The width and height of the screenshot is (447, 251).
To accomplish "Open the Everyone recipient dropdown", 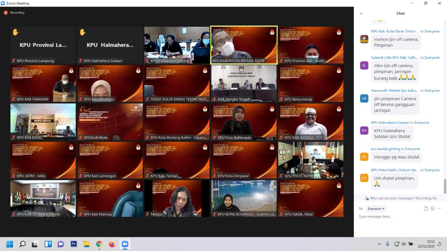I will (376, 208).
